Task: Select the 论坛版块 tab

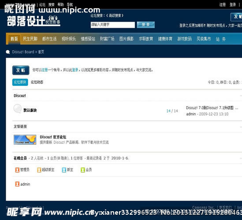Action: [20, 82]
